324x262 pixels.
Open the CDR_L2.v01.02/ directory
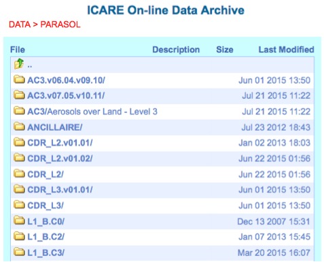coord(60,159)
